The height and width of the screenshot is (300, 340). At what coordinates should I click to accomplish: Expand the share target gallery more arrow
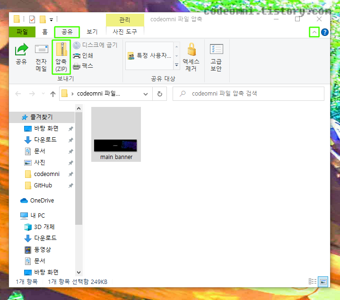click(177, 65)
